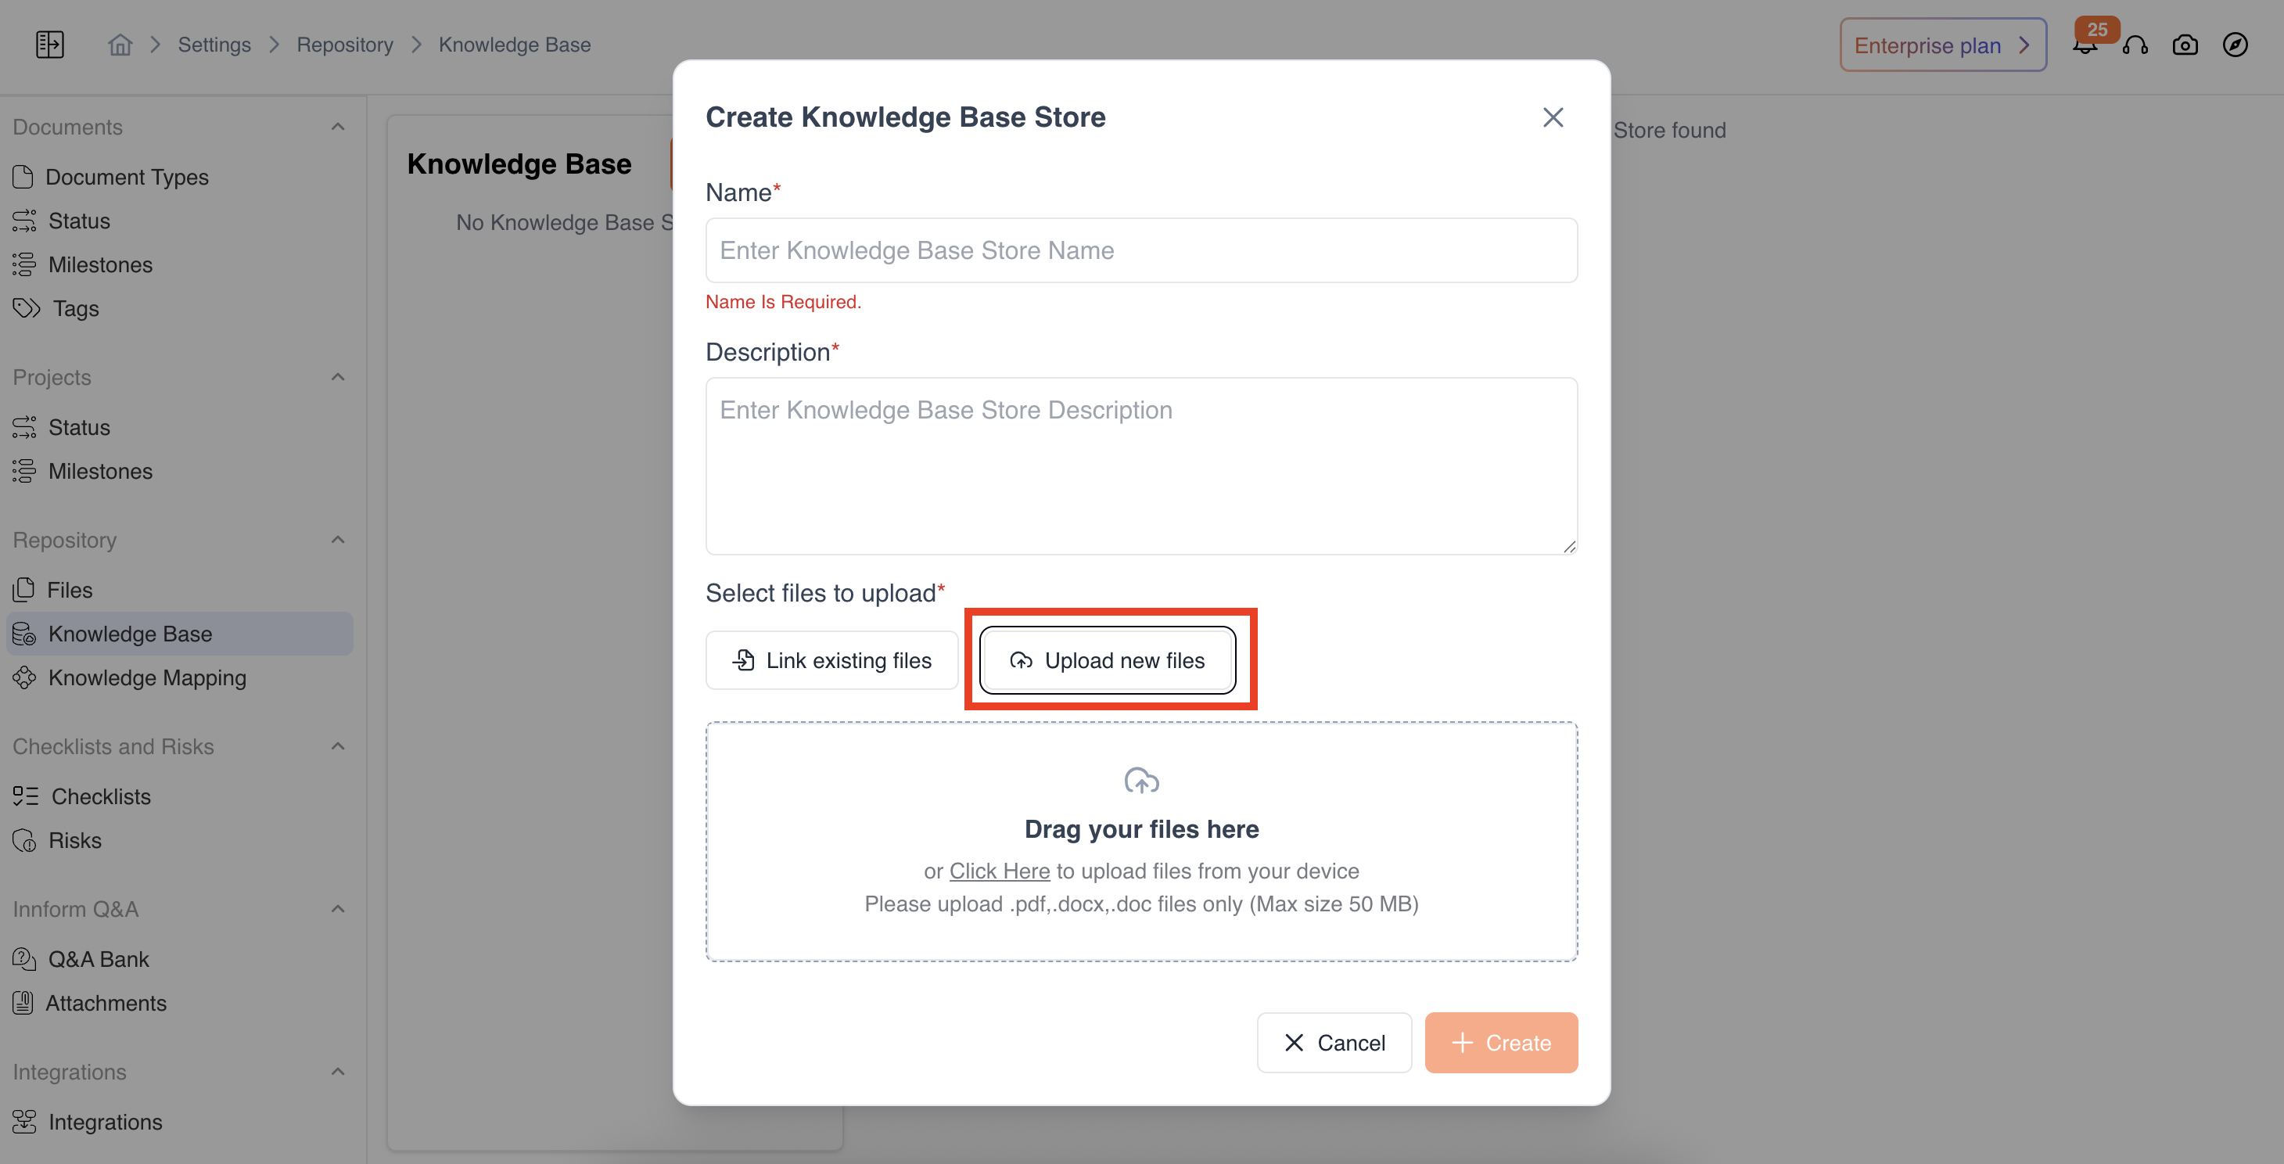Close the Create Knowledge Base Store dialog
The image size is (2284, 1164).
[x=1553, y=117]
